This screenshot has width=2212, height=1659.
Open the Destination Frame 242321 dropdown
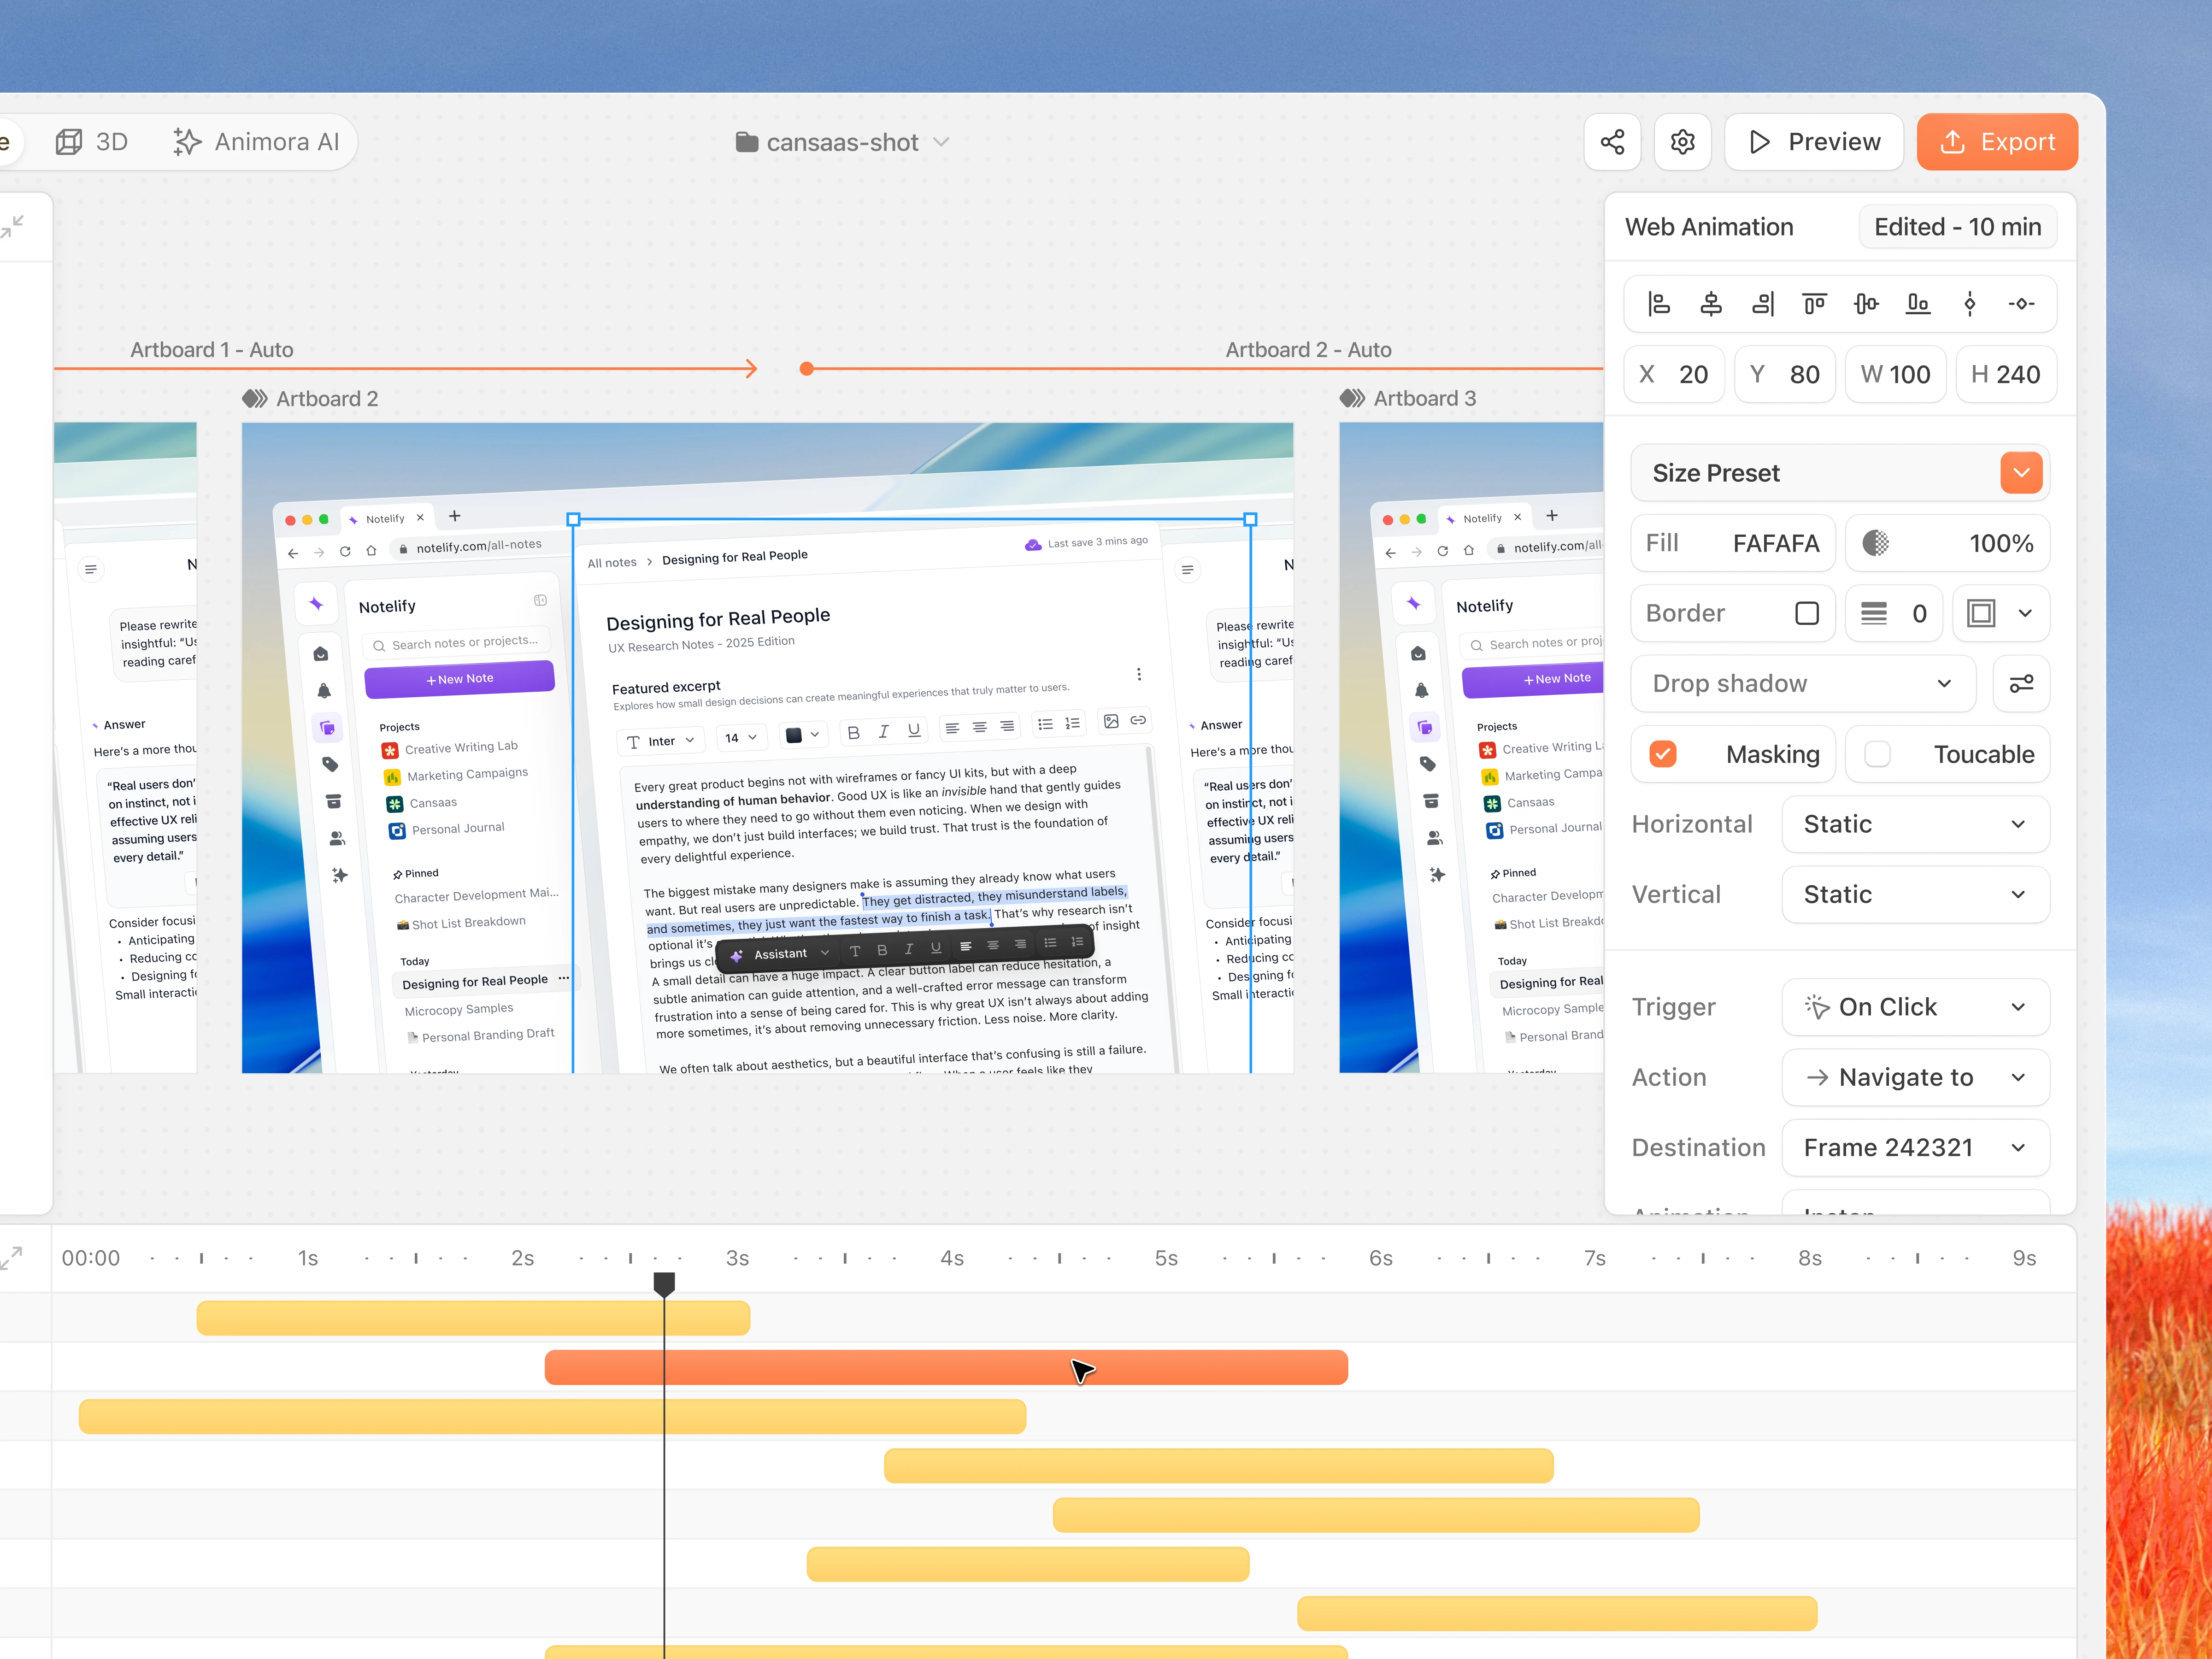[x=1915, y=1148]
